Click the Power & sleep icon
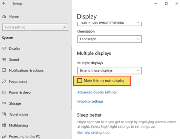 point(4,92)
